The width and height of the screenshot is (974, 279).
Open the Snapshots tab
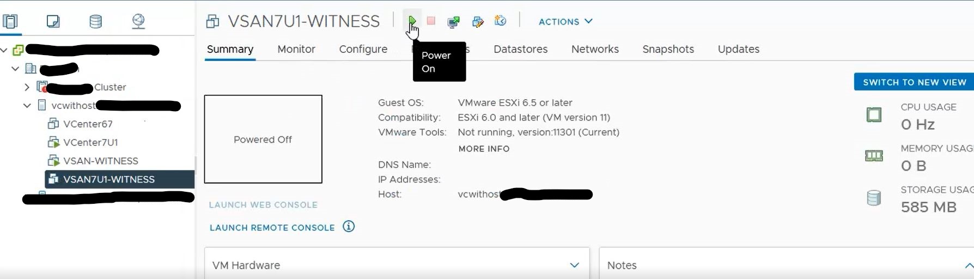click(x=668, y=49)
